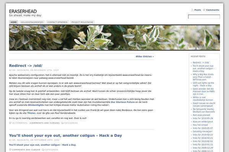229x152 pixels.
Task: Follow the Our Glorious Future link
Action: point(123,102)
